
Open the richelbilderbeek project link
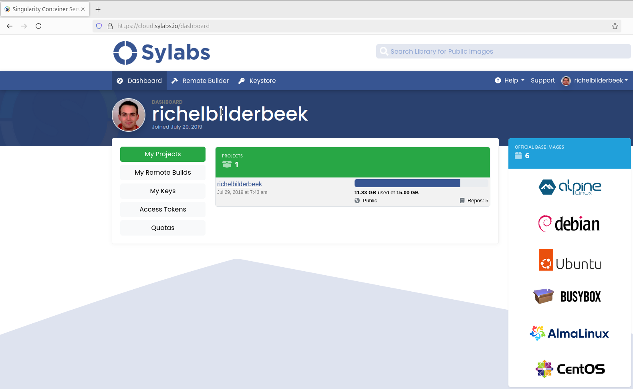(240, 184)
